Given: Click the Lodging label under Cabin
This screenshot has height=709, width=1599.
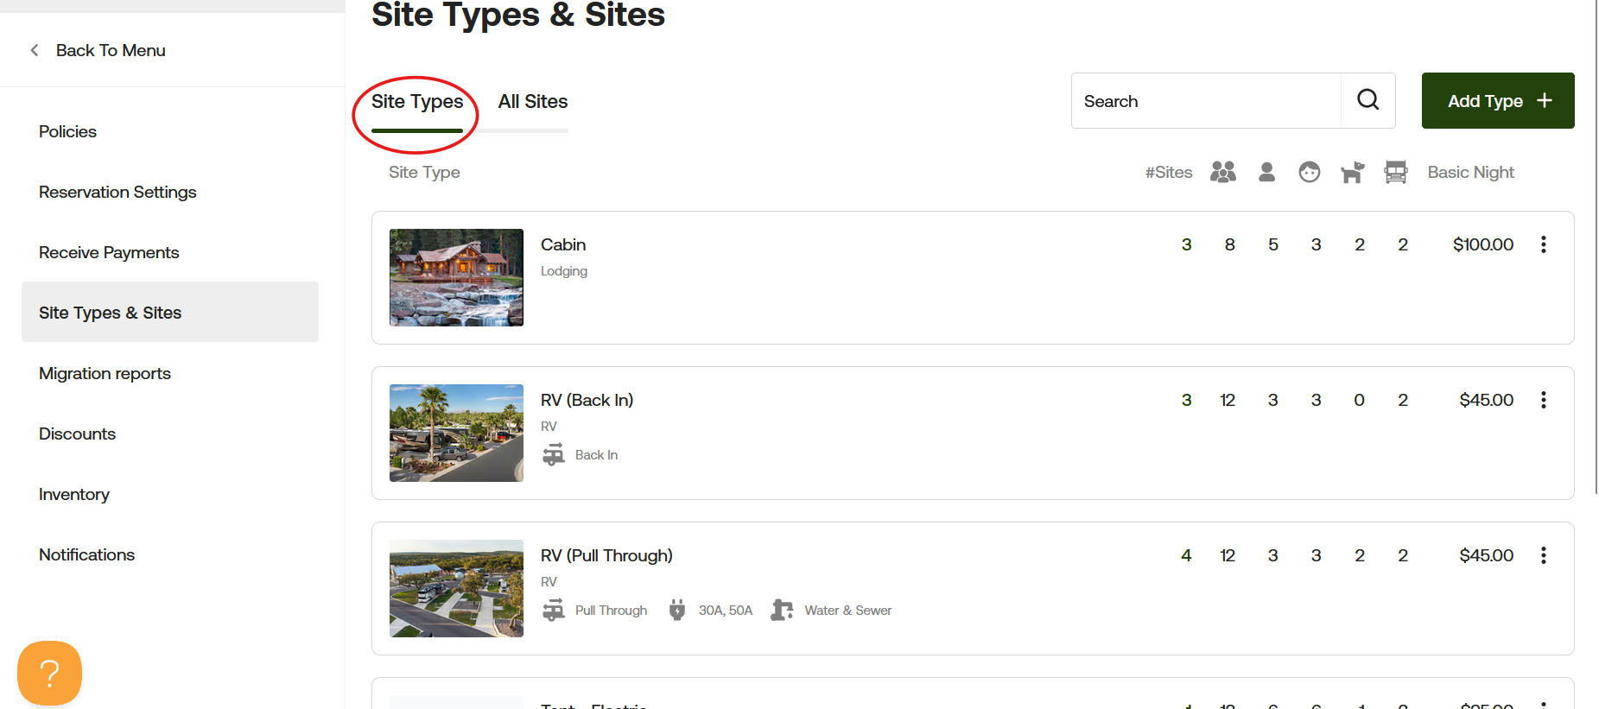Looking at the screenshot, I should coord(564,271).
